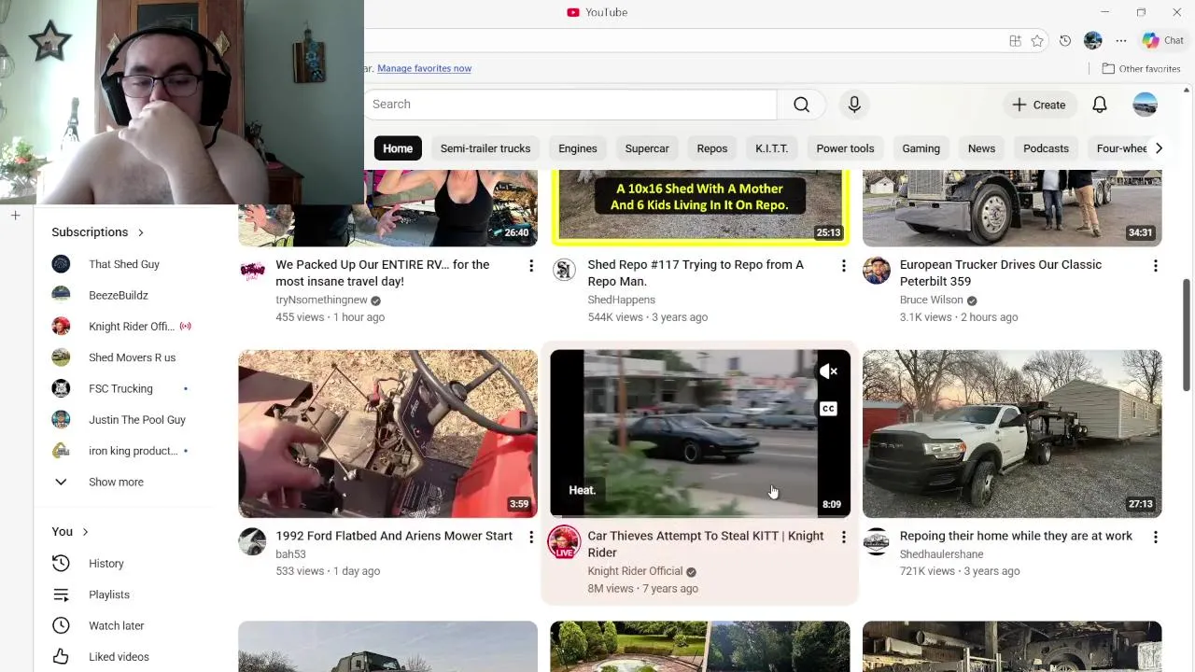
Task: Open Copilot Chat button
Action: point(1162,41)
